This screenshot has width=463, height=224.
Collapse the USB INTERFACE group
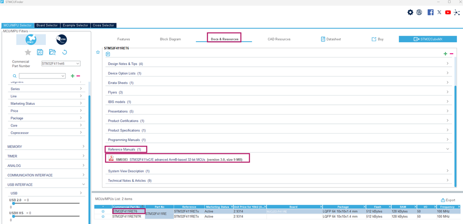click(x=83, y=185)
